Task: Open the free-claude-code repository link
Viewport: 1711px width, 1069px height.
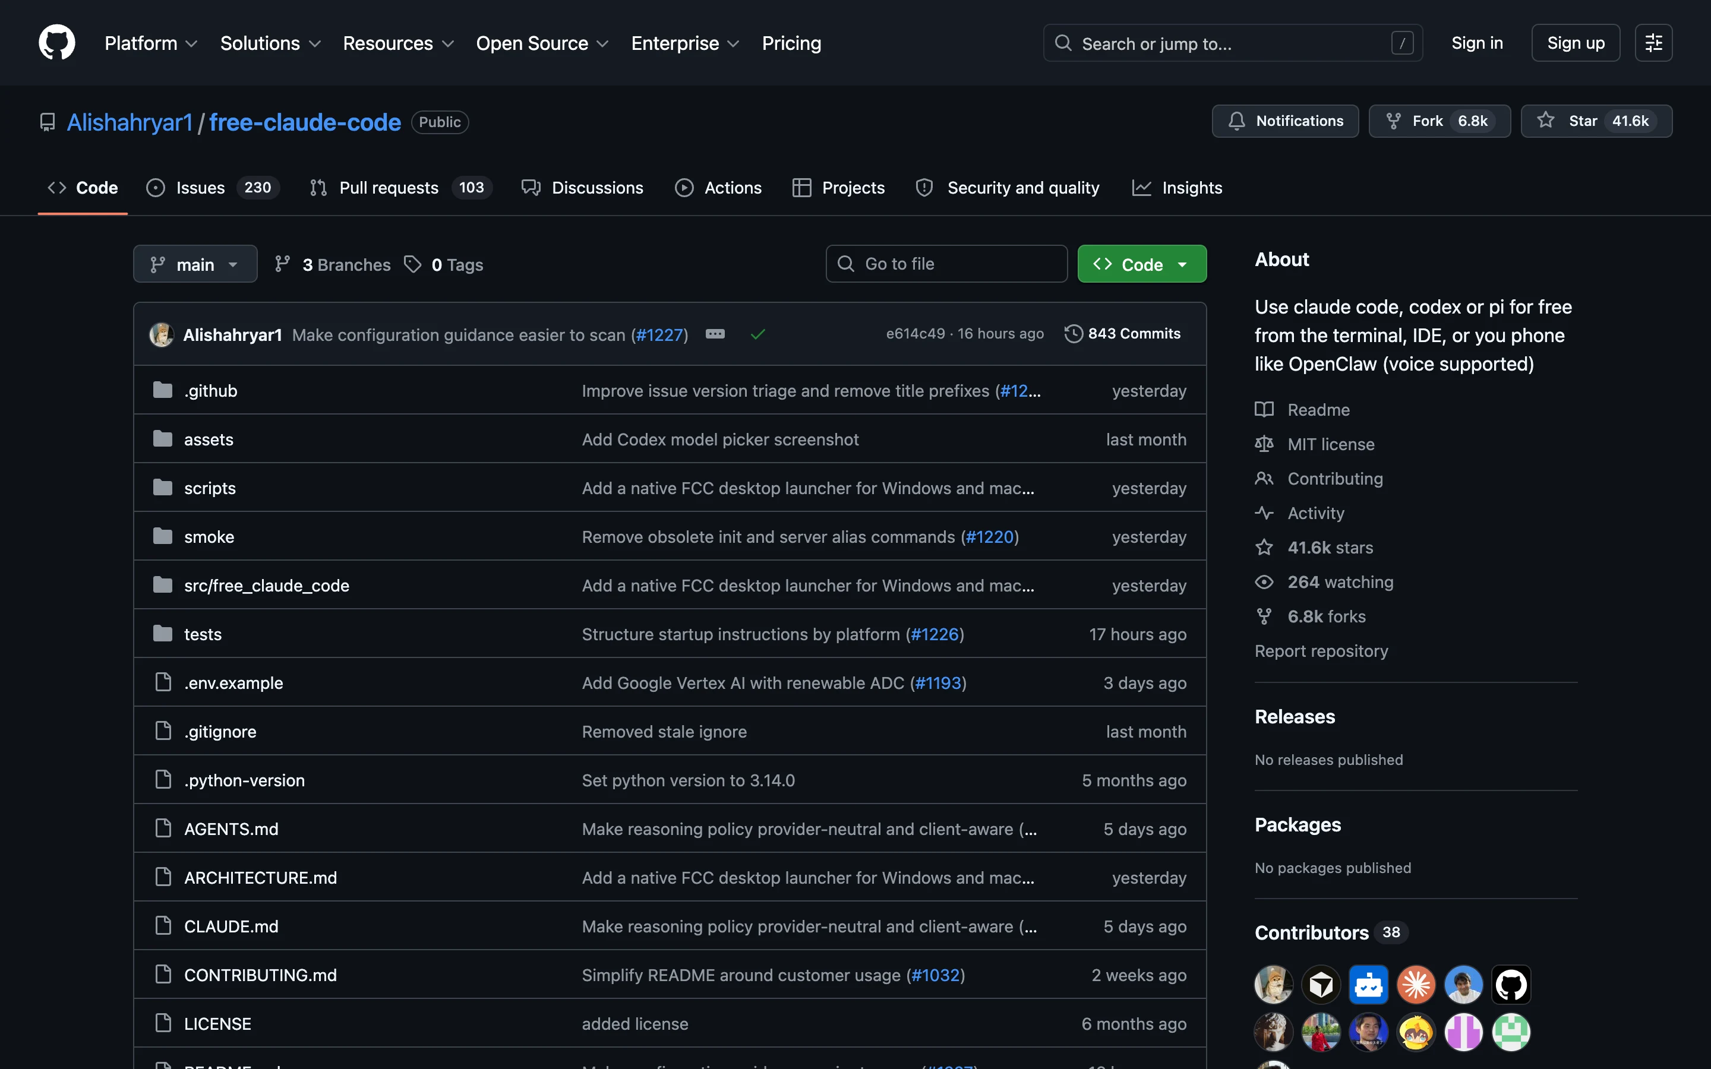Action: 305,122
